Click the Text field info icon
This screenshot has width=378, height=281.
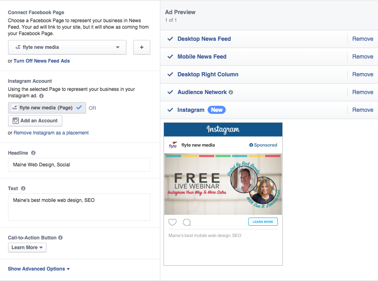coord(23,189)
